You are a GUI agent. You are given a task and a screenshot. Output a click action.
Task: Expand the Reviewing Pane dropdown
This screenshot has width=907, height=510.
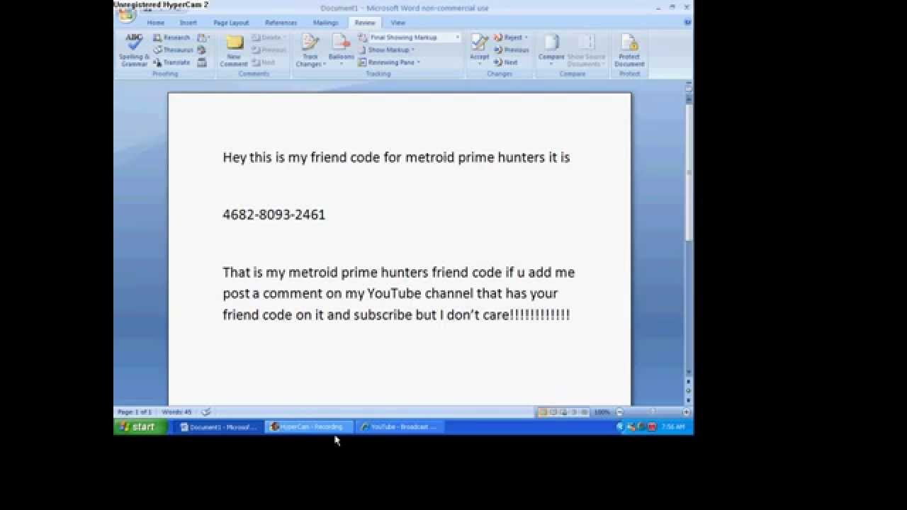tap(389, 62)
